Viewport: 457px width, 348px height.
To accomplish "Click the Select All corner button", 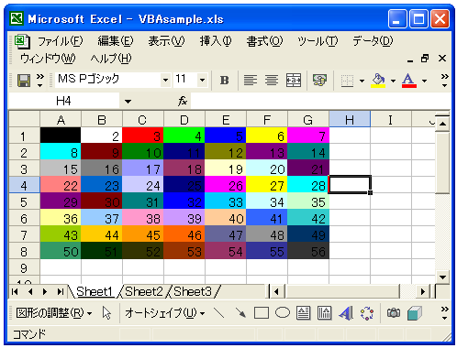I will pyautogui.click(x=24, y=119).
